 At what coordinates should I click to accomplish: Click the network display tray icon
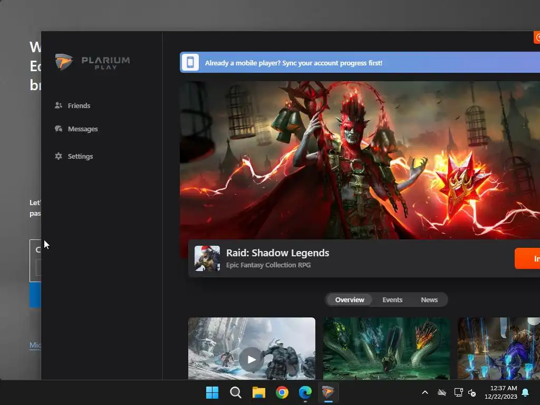tap(458, 392)
